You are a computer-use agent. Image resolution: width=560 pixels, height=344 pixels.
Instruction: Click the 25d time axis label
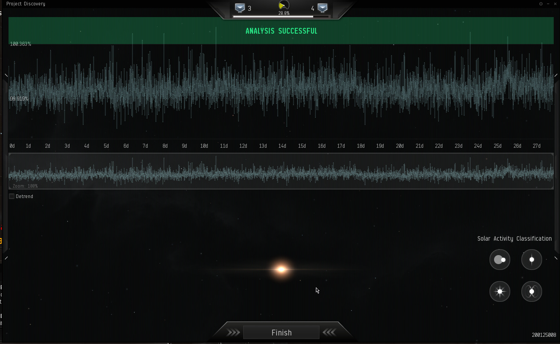click(x=498, y=146)
